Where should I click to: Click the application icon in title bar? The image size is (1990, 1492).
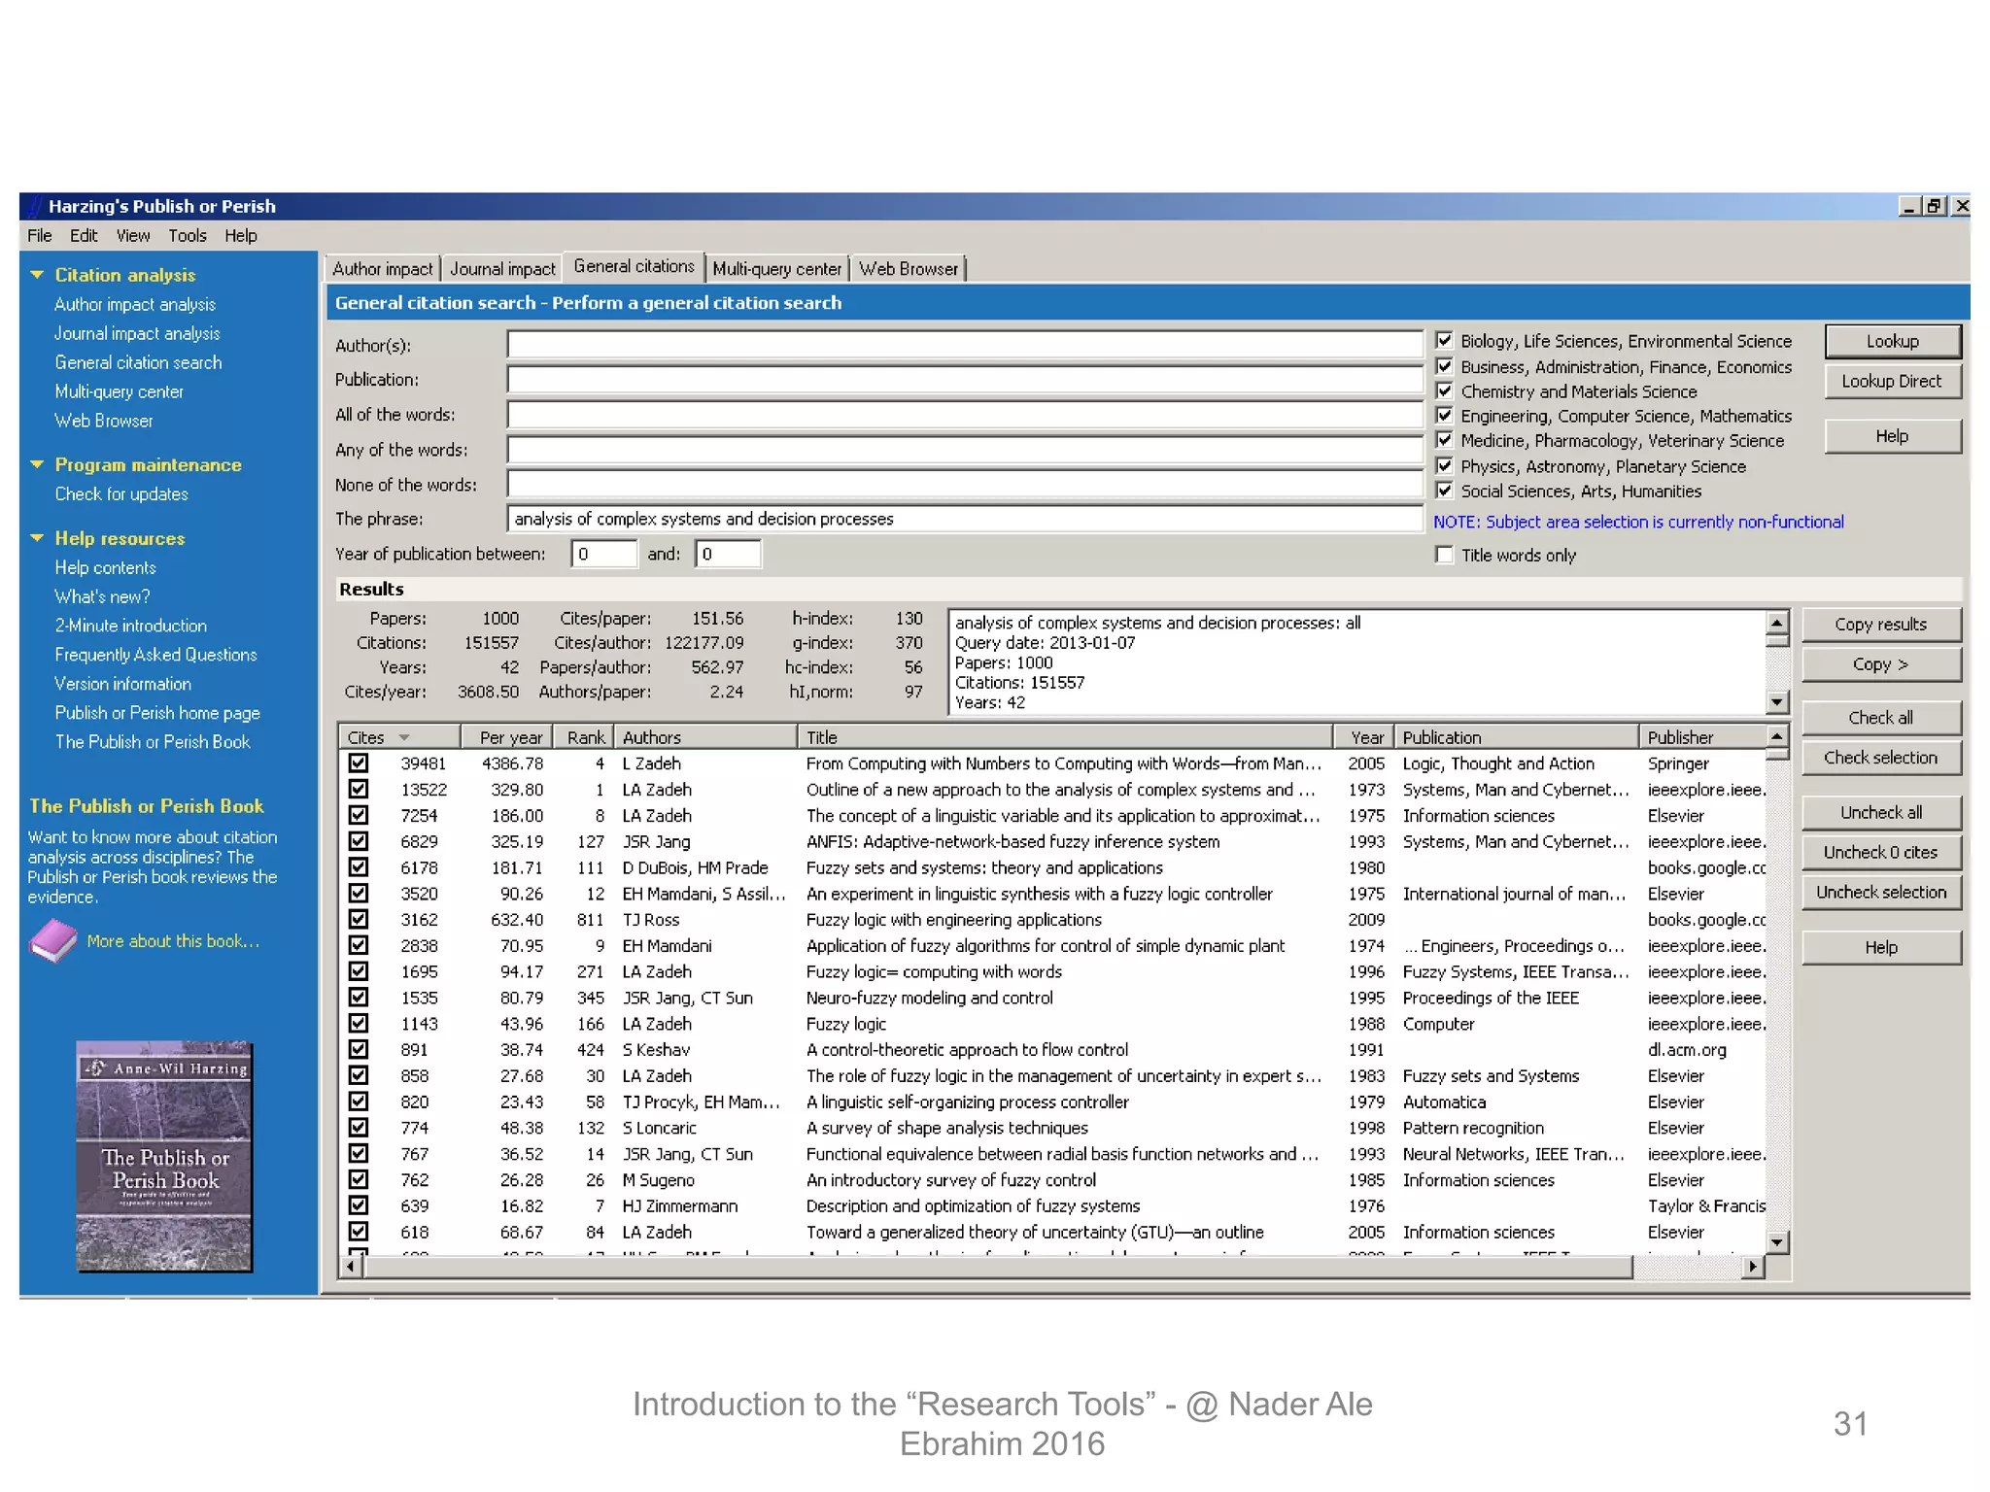click(x=35, y=206)
